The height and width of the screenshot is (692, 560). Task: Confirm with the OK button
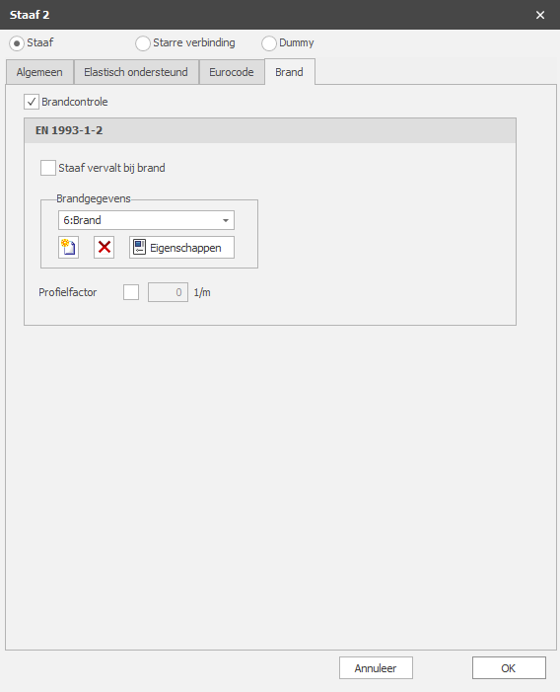509,667
